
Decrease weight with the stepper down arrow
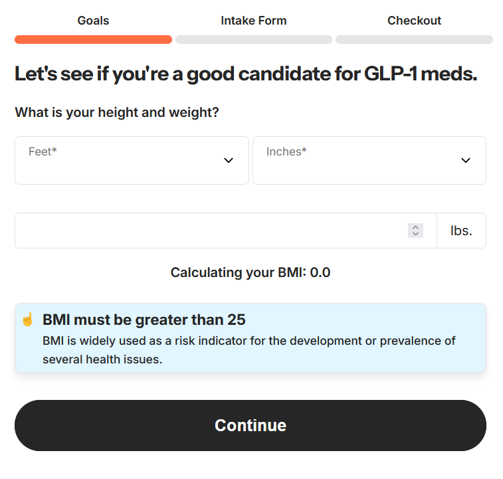coord(416,234)
